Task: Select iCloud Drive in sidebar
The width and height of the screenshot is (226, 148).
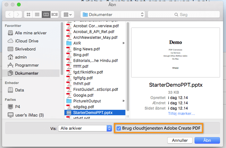Action: coord(31,41)
